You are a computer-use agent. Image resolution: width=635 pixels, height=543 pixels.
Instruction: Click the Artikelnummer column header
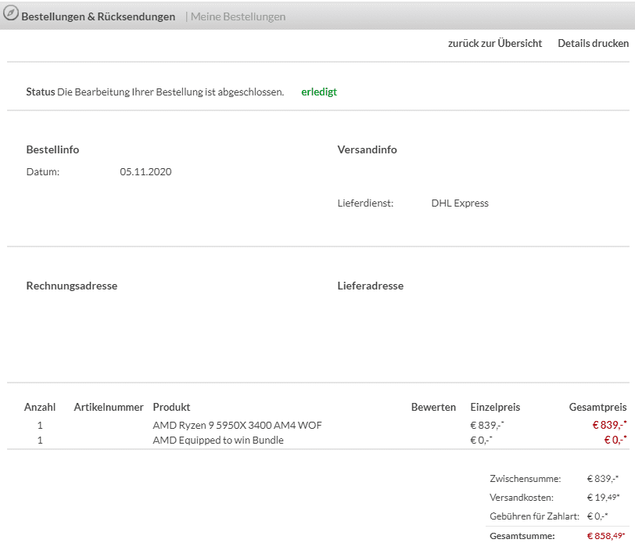click(109, 407)
